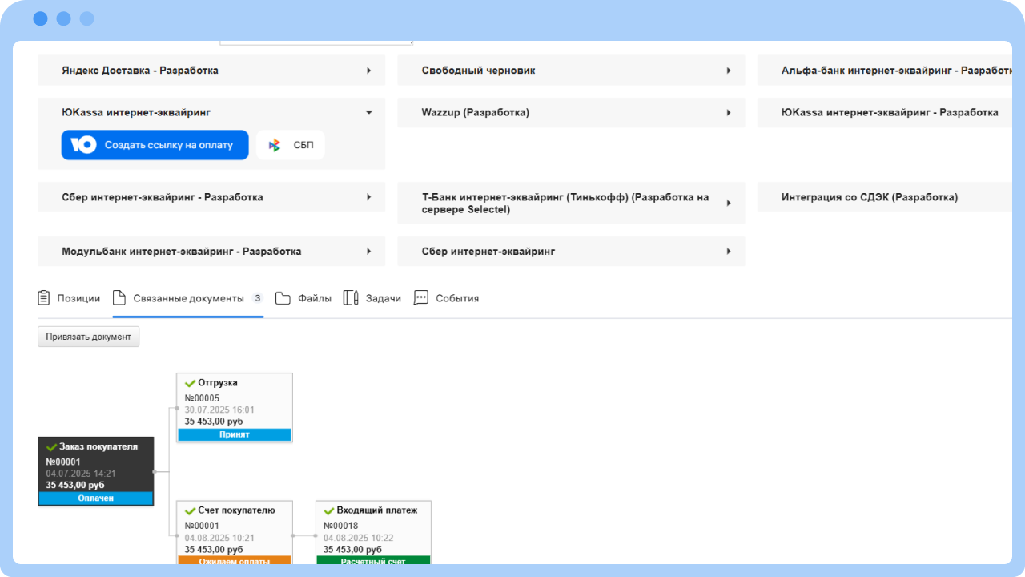Click the green checkmark on Счет покупателю card
This screenshot has height=577, width=1025.
click(190, 510)
